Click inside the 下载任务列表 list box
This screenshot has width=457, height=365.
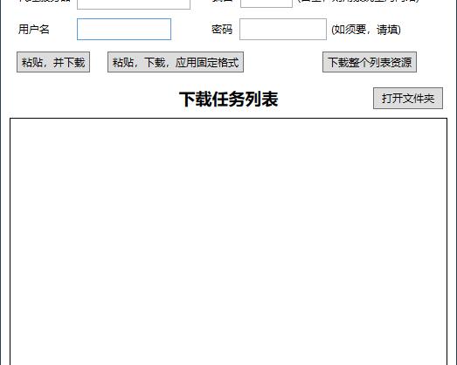[x=229, y=241]
